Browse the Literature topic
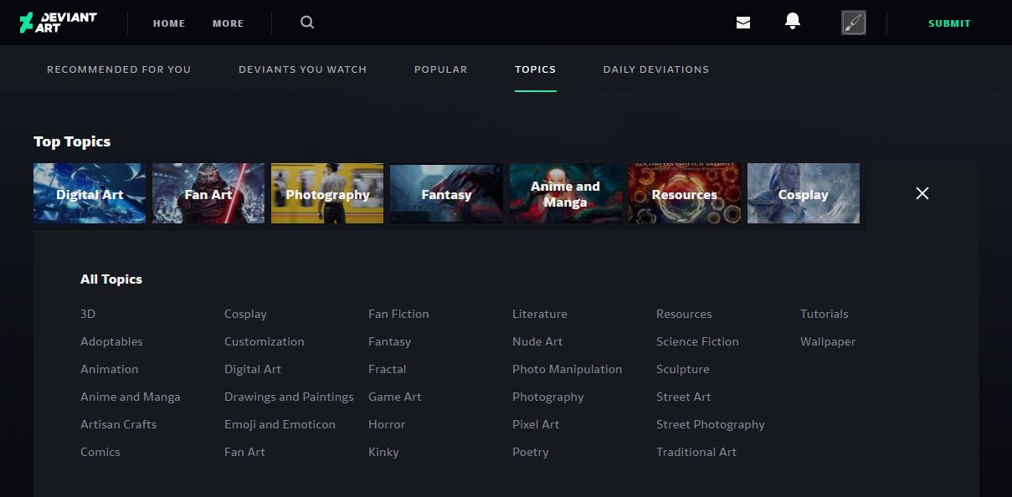Screen dimensions: 1012x497 pyautogui.click(x=540, y=314)
